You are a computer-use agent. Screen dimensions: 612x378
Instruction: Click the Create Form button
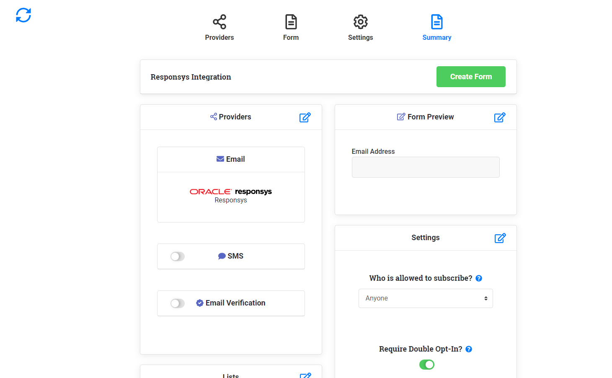[x=470, y=77]
